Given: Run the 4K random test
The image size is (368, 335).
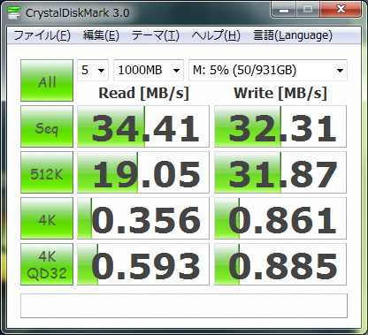Looking at the screenshot, I should click(x=47, y=218).
